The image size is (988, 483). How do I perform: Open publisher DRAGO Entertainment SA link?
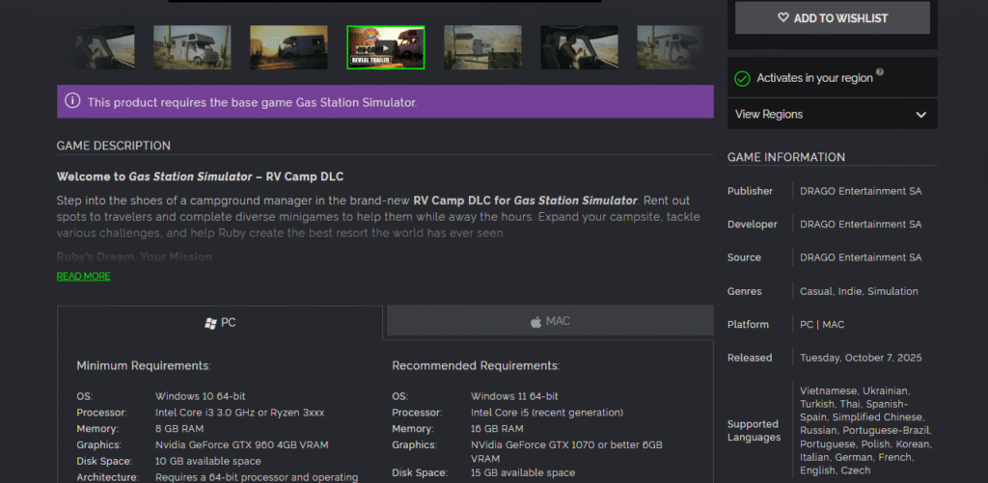point(860,191)
